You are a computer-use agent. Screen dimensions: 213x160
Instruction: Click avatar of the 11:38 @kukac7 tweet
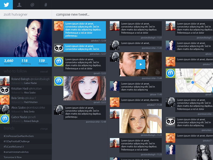(114, 102)
